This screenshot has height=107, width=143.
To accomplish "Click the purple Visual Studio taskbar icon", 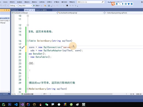I will [x=22, y=104].
